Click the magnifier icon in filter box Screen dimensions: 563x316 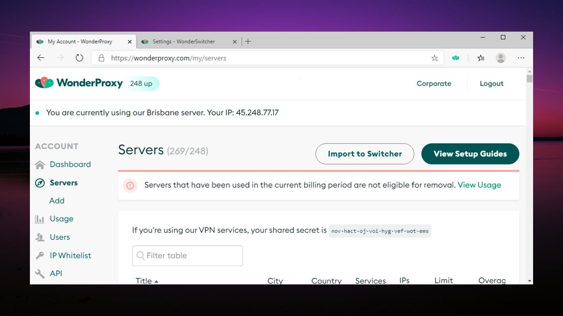pyautogui.click(x=140, y=255)
